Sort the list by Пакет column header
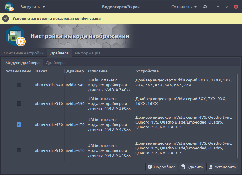Image resolution: width=242 pixels, height=175 pixels. [x=41, y=71]
